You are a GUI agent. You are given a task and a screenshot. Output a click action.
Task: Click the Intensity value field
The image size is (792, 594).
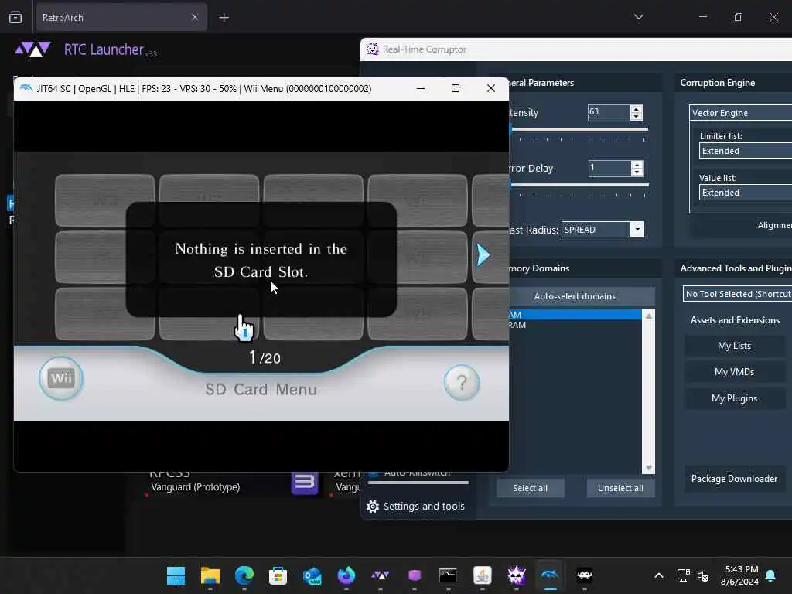coord(609,112)
